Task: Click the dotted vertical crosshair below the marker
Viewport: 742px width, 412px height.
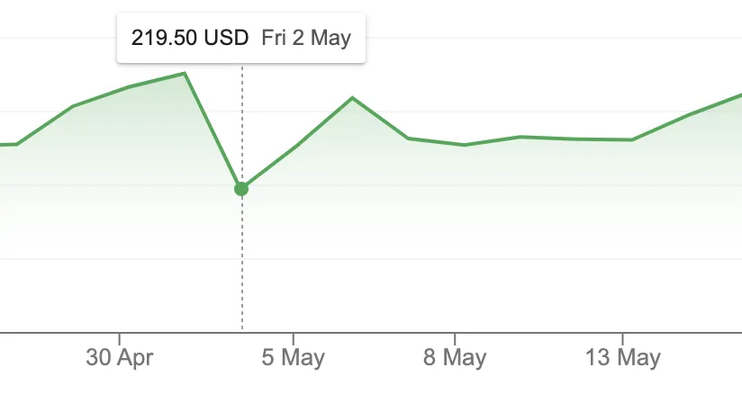Action: (242, 263)
